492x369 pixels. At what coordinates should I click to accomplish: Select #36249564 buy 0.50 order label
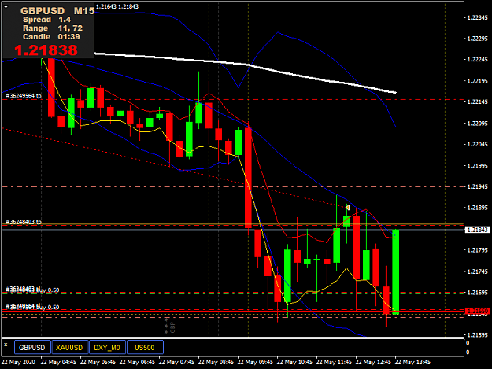click(x=32, y=307)
